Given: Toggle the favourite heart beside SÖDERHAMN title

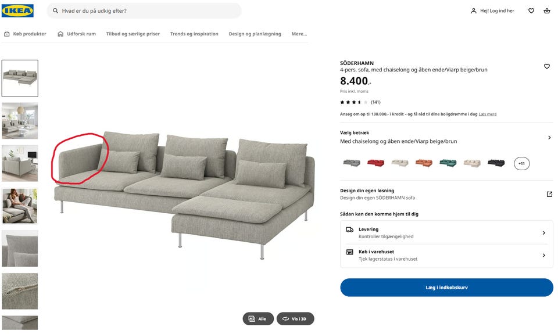Looking at the screenshot, I should [x=546, y=66].
